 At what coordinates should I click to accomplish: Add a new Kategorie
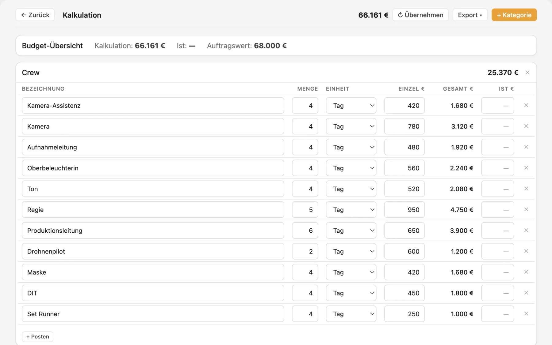514,15
